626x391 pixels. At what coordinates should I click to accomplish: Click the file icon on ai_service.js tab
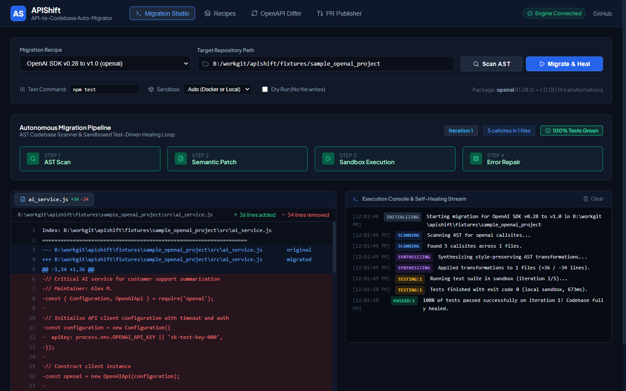click(x=23, y=199)
